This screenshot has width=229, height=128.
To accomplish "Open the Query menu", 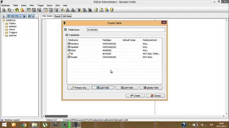I will pos(50,5).
